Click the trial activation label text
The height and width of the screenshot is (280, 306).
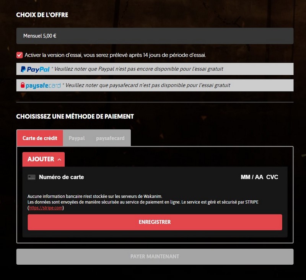pyautogui.click(x=116, y=55)
